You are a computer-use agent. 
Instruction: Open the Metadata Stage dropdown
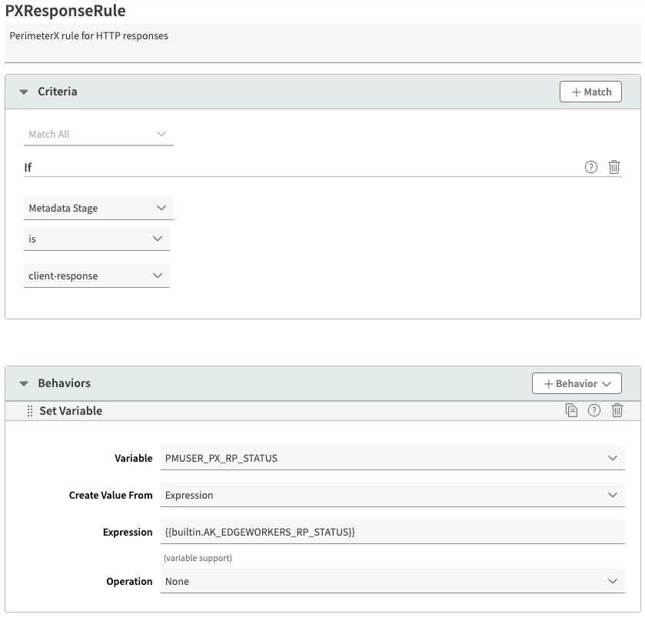[x=98, y=208]
